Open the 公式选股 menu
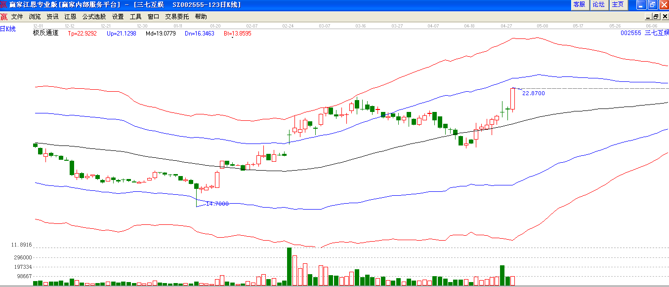This screenshot has width=669, height=287. click(94, 16)
